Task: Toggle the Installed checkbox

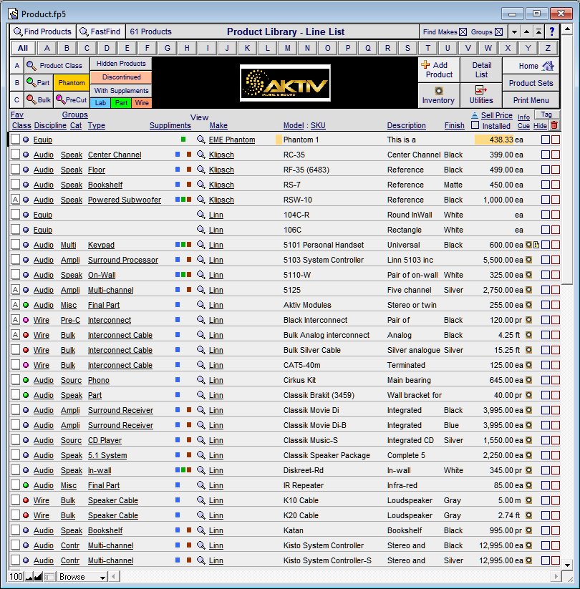Action: coord(475,125)
